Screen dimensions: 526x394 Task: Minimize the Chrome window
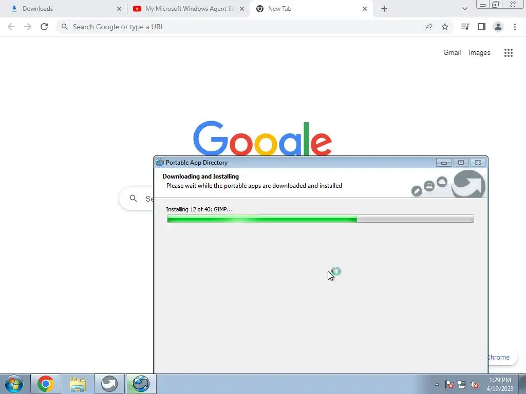tap(483, 5)
